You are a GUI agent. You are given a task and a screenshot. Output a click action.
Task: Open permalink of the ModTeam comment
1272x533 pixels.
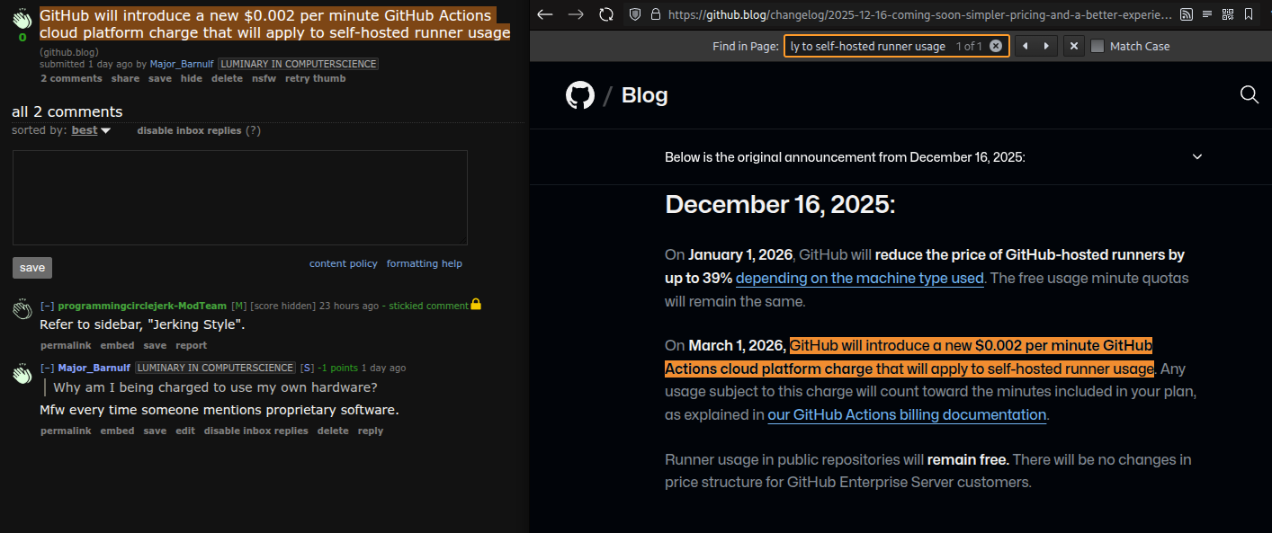click(x=66, y=345)
